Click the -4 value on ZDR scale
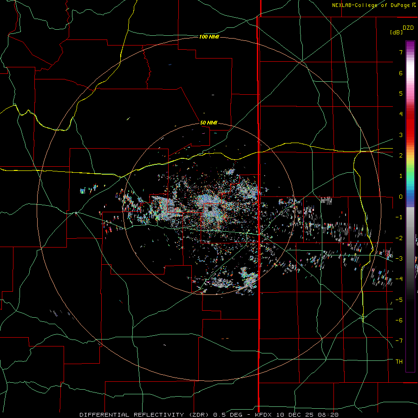 coord(399,279)
